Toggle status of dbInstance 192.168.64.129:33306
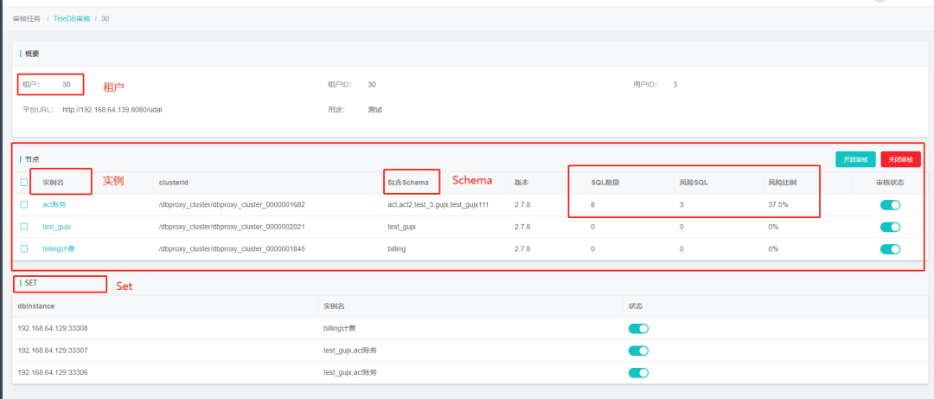This screenshot has width=934, height=399. click(638, 372)
